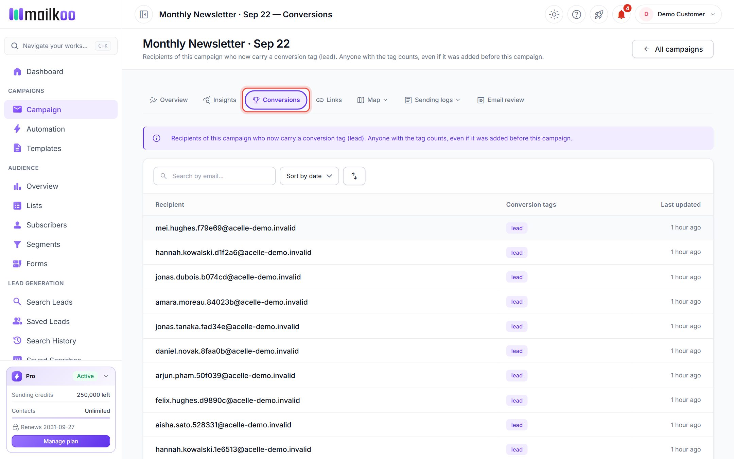Toggle sort direction arrows button

pos(354,176)
